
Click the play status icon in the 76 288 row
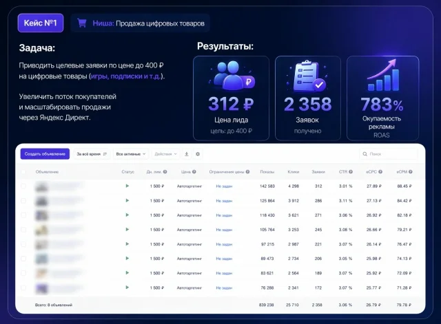point(127,288)
